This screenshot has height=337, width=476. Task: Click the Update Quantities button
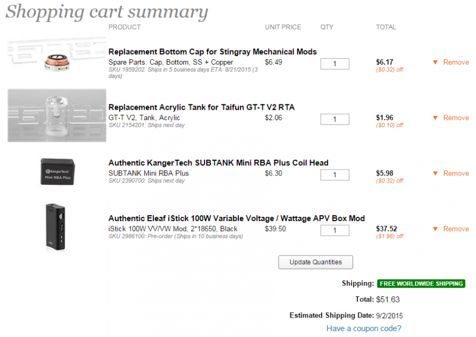click(316, 262)
